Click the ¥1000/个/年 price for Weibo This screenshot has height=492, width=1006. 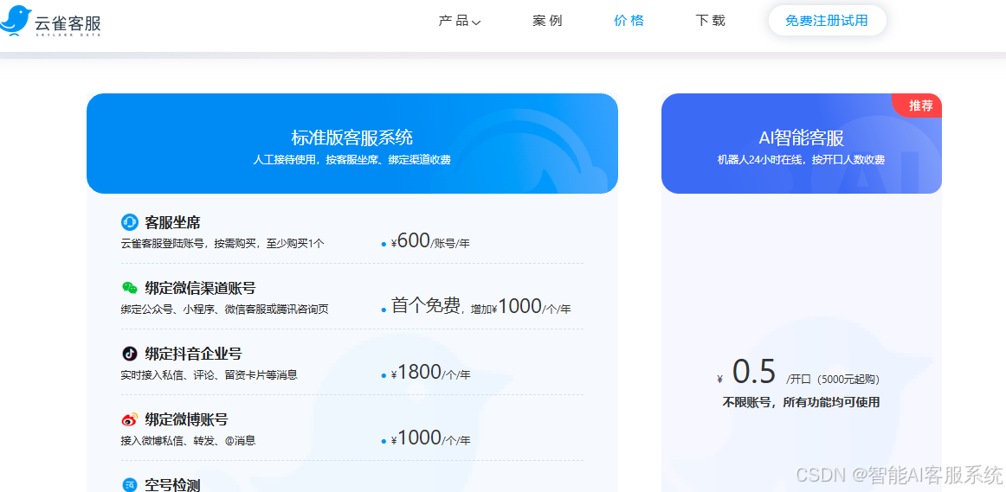pos(430,438)
